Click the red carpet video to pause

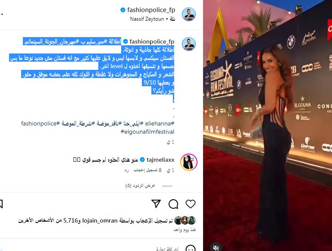[x=268, y=125]
